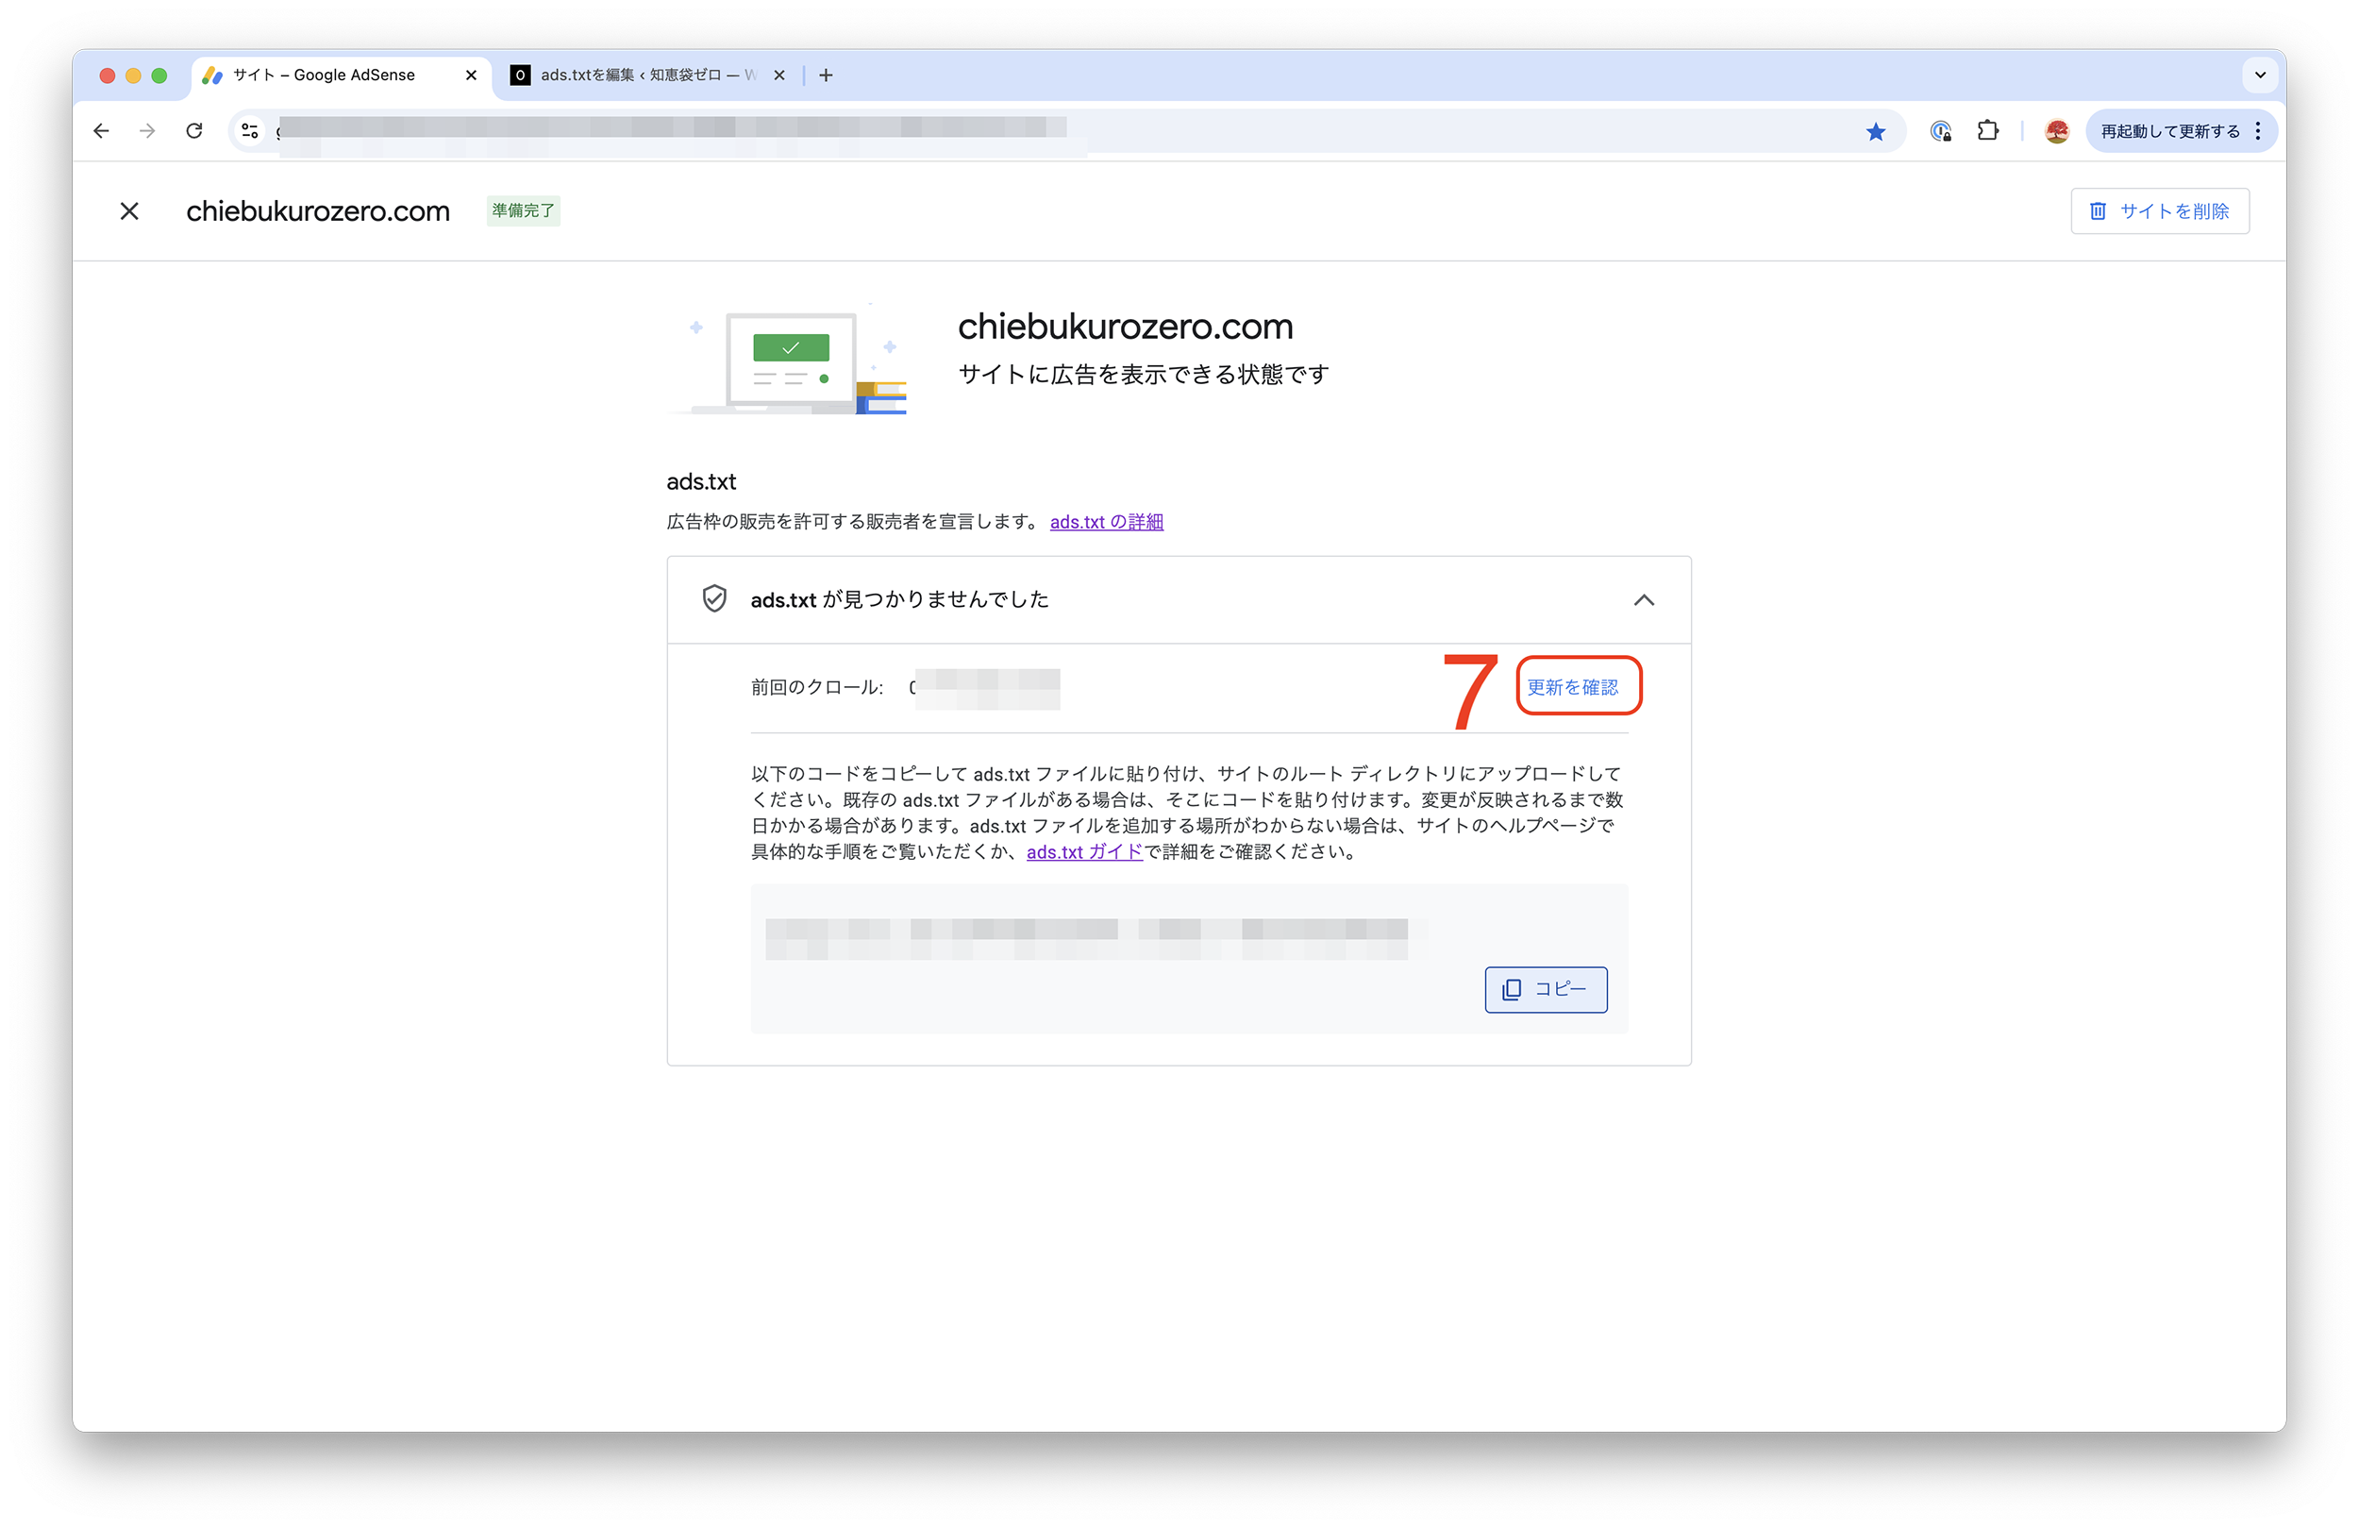This screenshot has height=1528, width=2359.
Task: Click サイトに広告を表示できる状態です text
Action: pyautogui.click(x=1143, y=375)
